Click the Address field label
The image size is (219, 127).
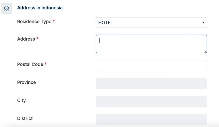26,39
